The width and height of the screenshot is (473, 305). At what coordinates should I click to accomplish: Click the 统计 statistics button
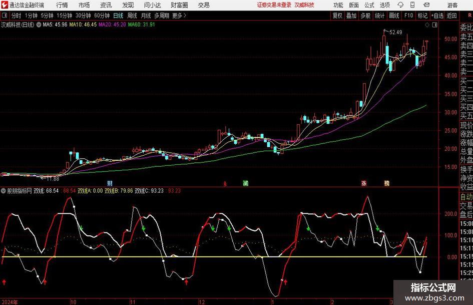click(379, 16)
